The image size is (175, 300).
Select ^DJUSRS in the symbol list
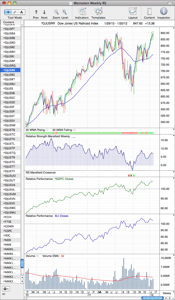click(x=10, y=74)
